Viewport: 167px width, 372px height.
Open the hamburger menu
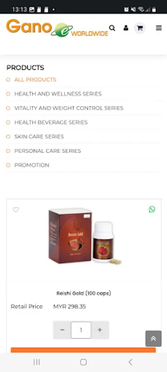pyautogui.click(x=159, y=28)
